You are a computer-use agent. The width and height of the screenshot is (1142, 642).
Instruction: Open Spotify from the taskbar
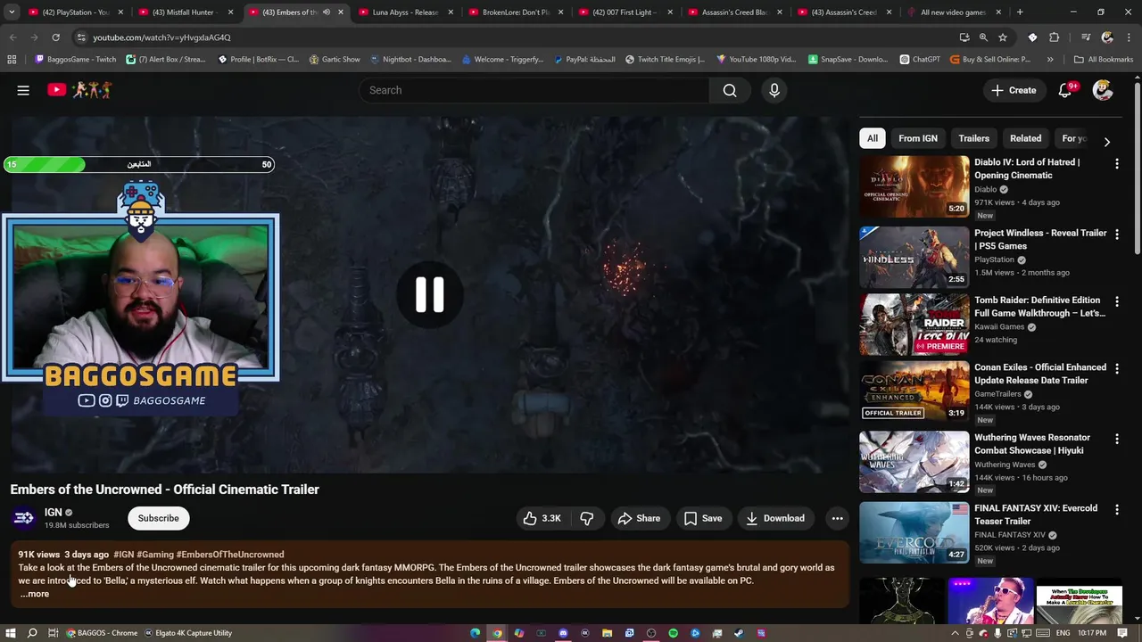click(x=673, y=633)
